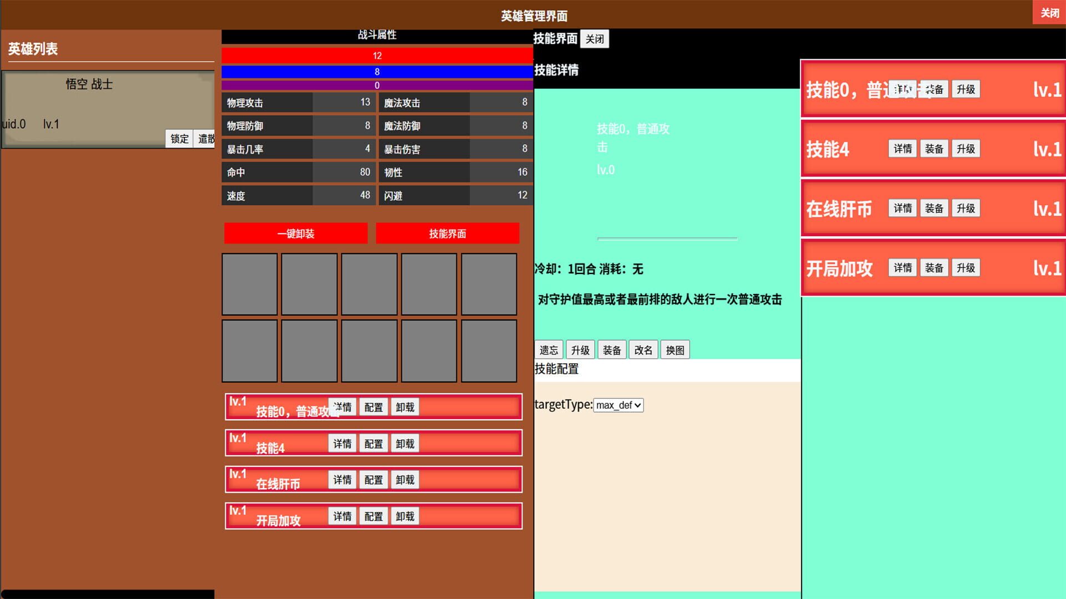Click 卸载 to unload 开局加攻 skill
Image resolution: width=1066 pixels, height=599 pixels.
point(405,516)
